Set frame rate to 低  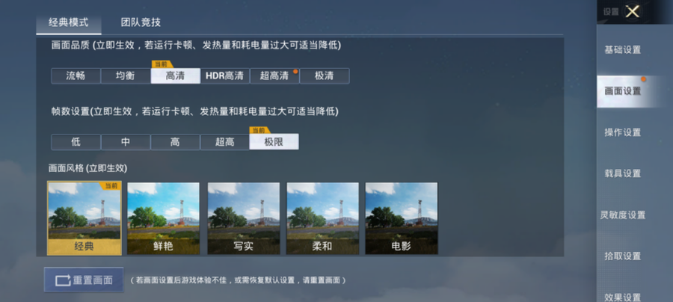pos(76,142)
